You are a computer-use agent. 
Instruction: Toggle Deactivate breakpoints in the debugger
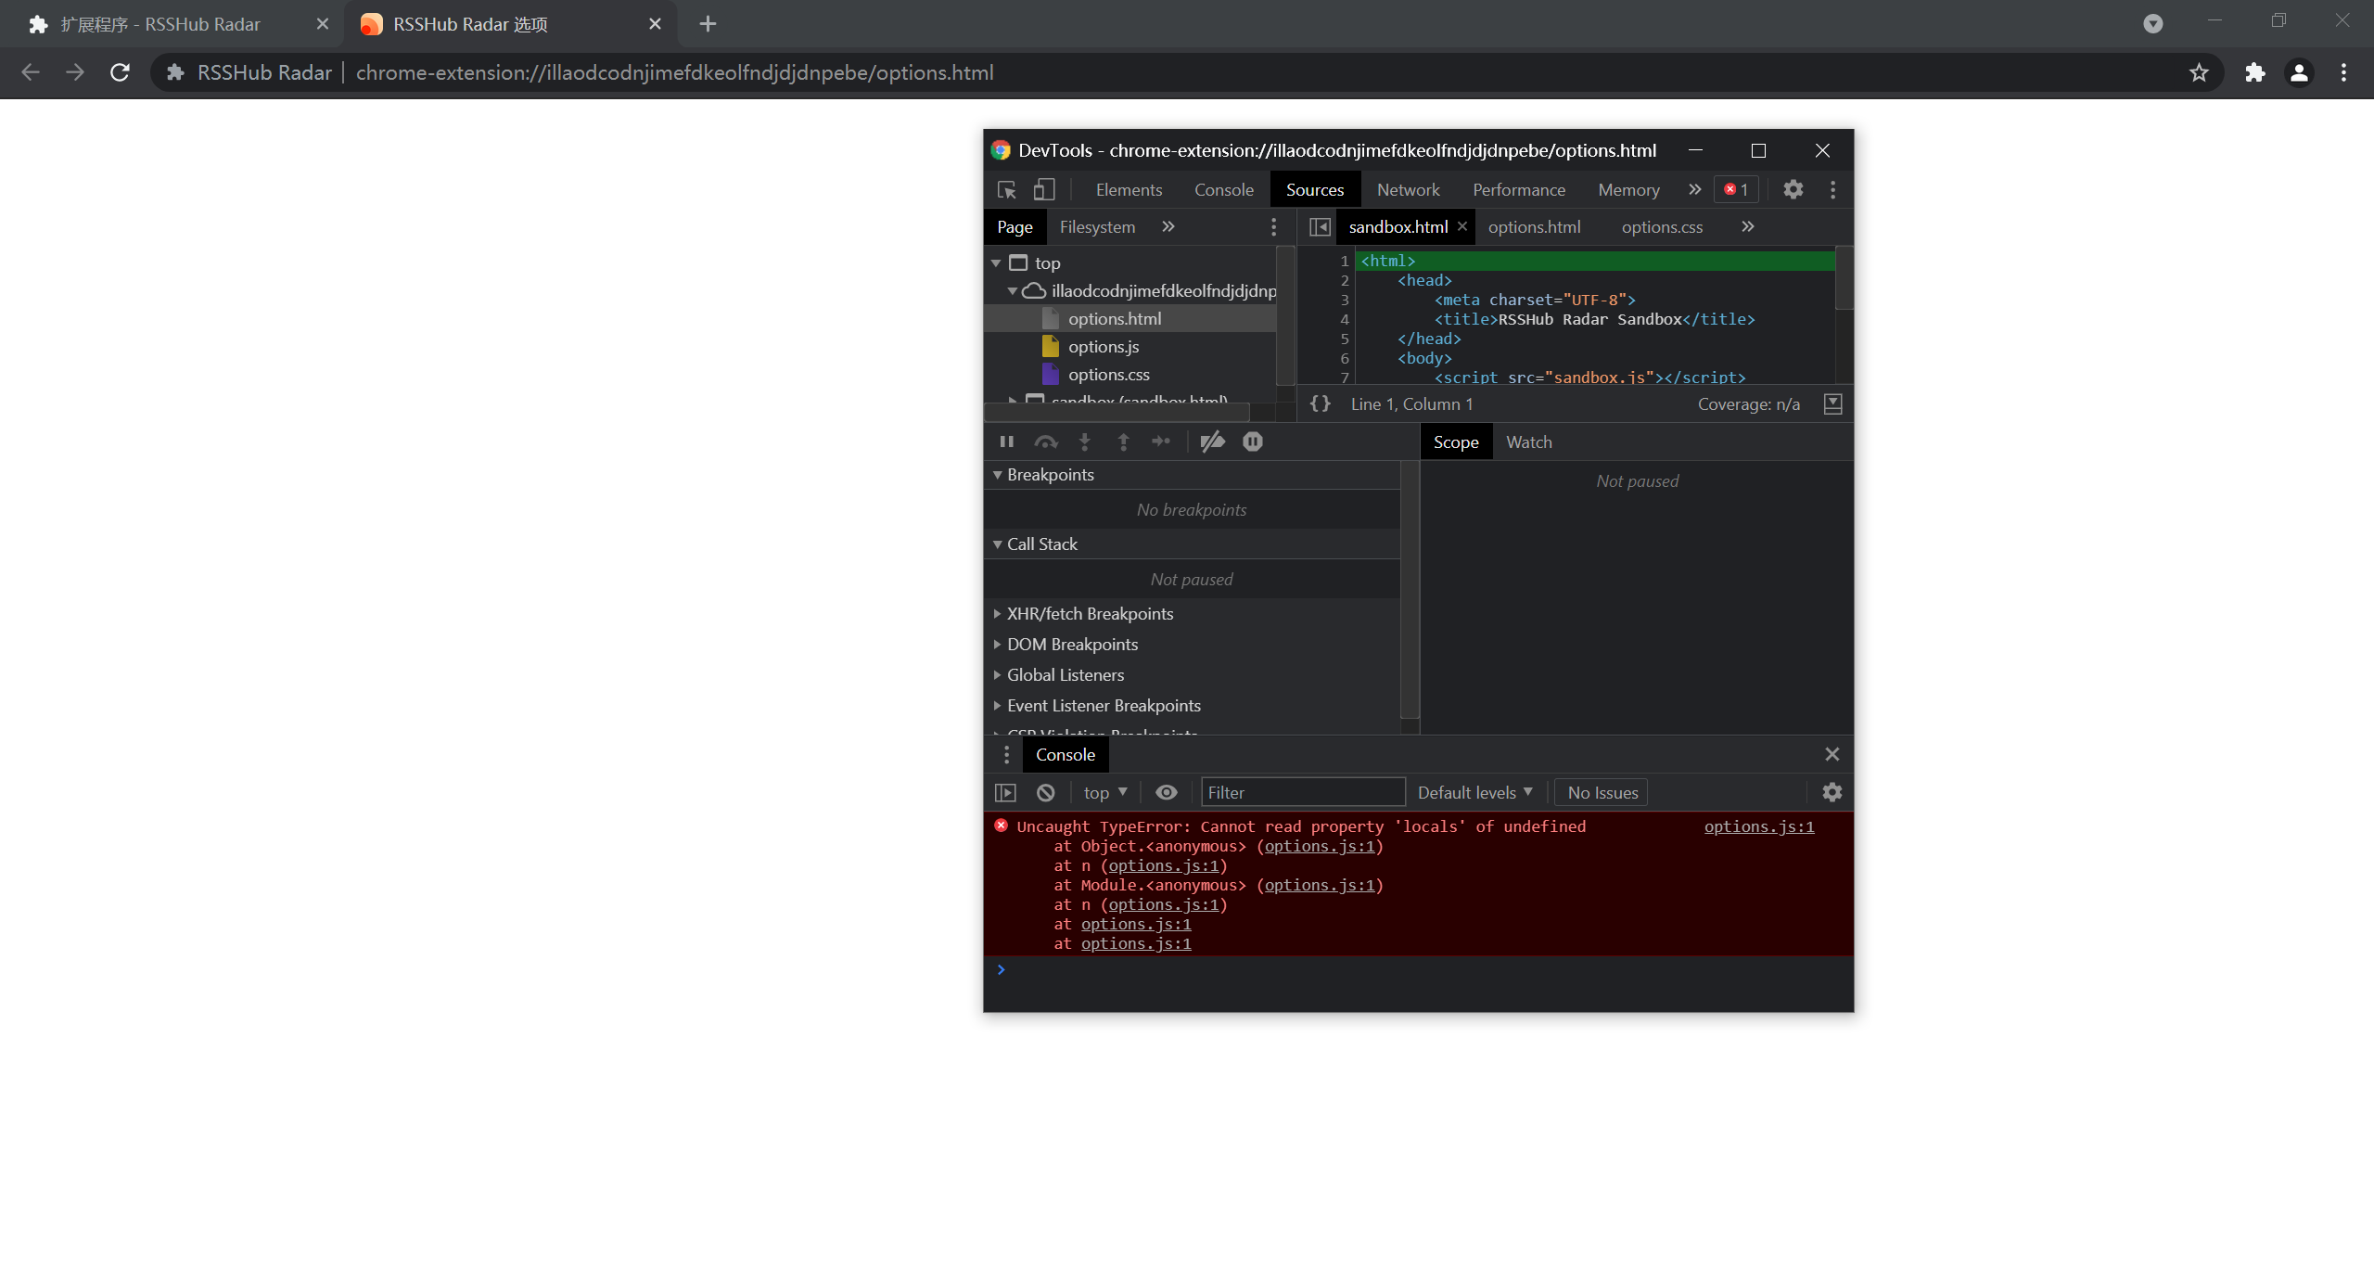pyautogui.click(x=1211, y=442)
